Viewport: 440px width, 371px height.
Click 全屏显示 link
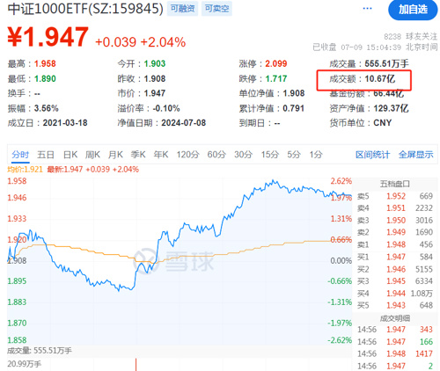pyautogui.click(x=415, y=155)
